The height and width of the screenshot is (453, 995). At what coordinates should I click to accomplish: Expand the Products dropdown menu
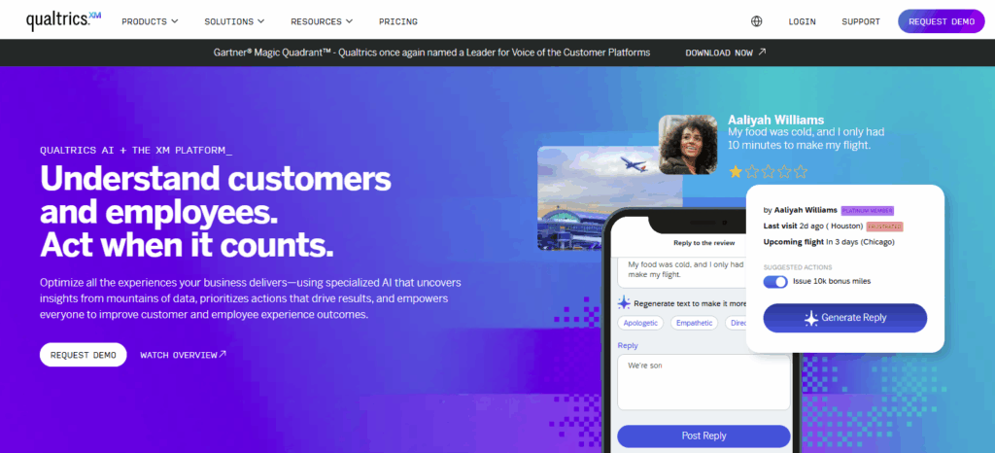[150, 21]
